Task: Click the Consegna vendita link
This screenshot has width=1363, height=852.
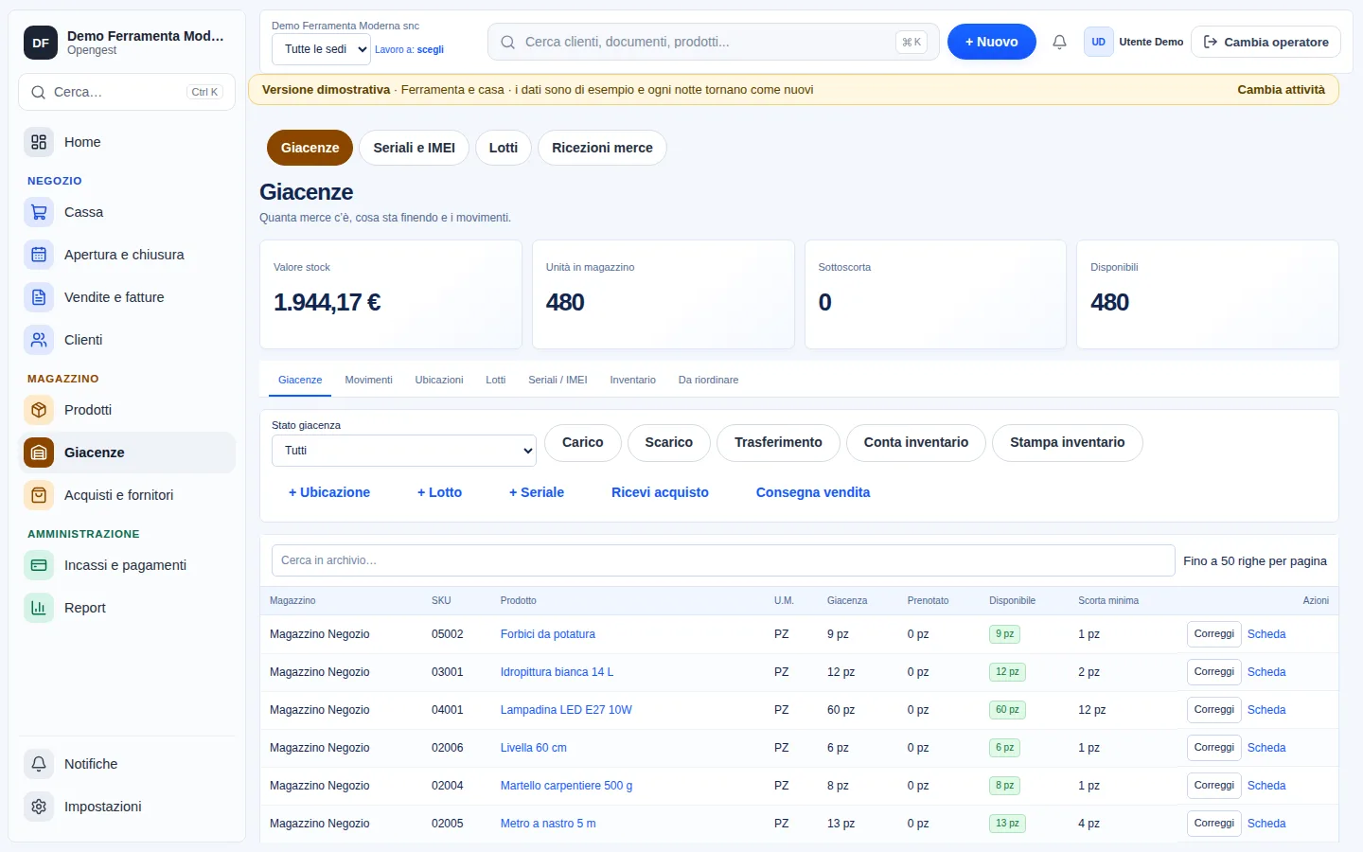Action: [x=813, y=492]
